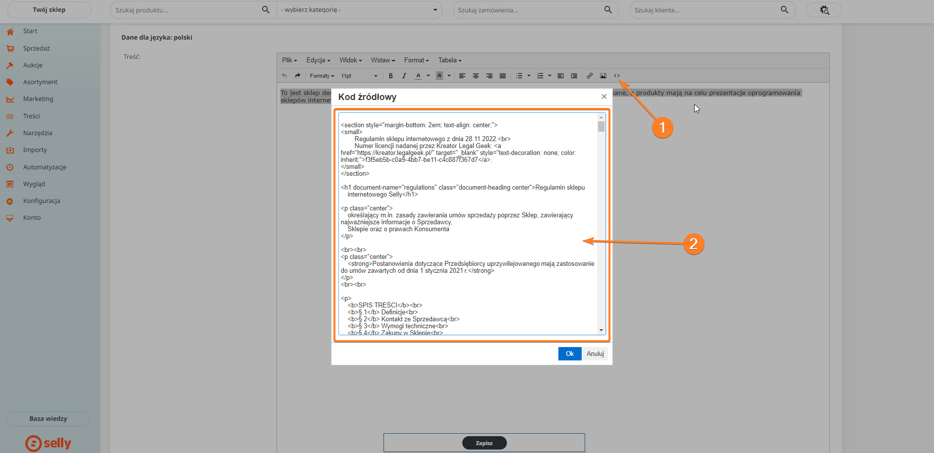Viewport: 934px width, 453px height.
Task: Open the Tabela menu
Action: coord(449,60)
